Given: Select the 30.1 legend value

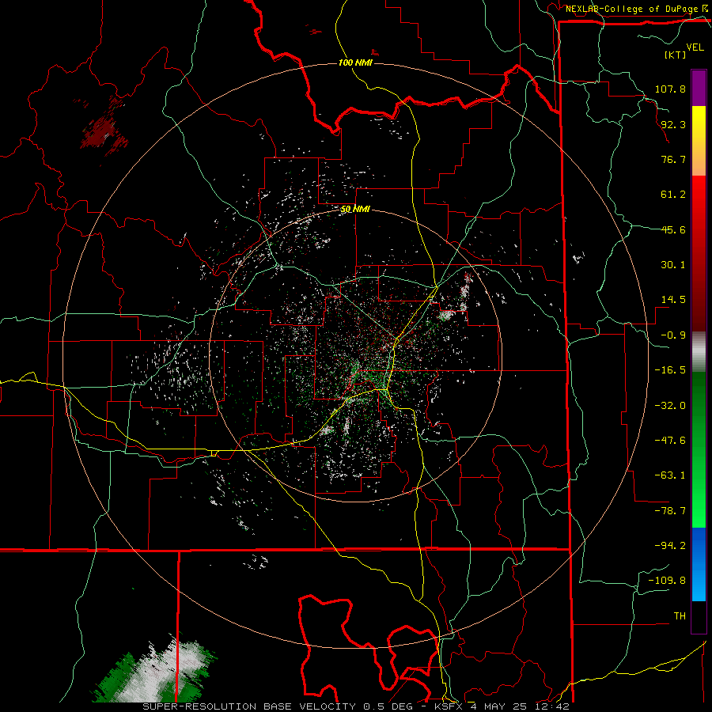Looking at the screenshot, I should (x=673, y=265).
